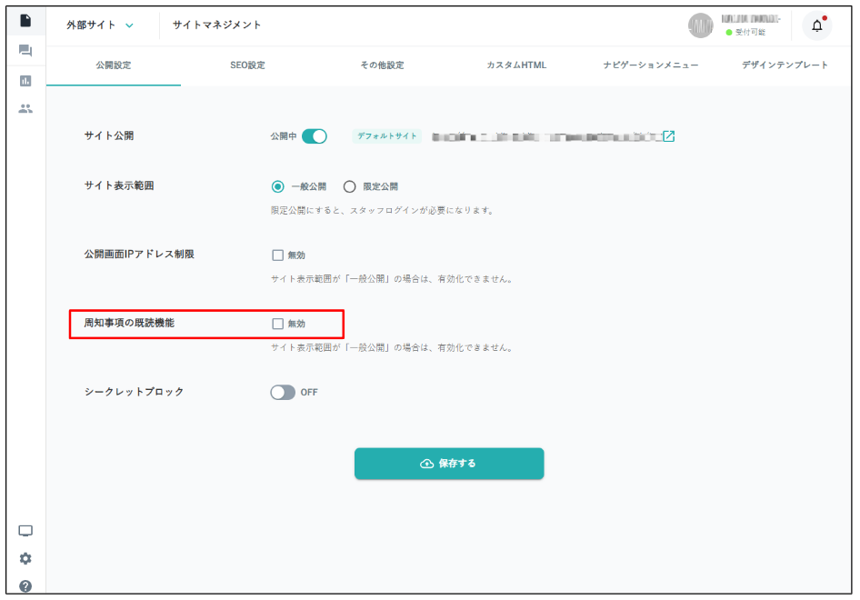This screenshot has width=860, height=600.
Task: Check the 周知事項の既読機能 checkbox
Action: (278, 324)
